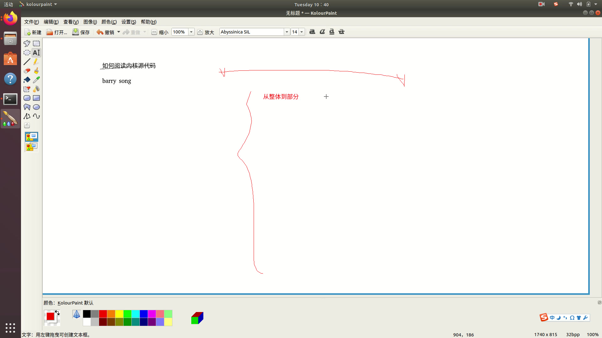Choose the Spraycan tool
This screenshot has height=338, width=602.
point(36,89)
